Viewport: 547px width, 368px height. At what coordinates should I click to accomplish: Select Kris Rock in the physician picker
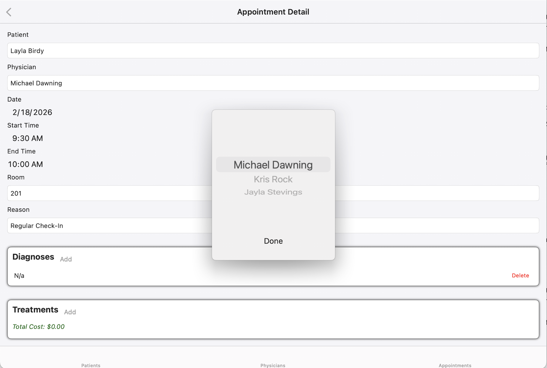(273, 179)
